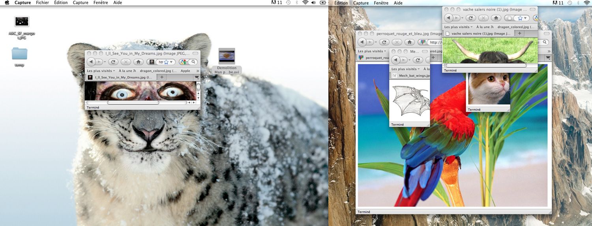Screen dimensions: 592x226
Task: Reload the I_ll_See_You_in_My_Dreams page
Action: coord(113,62)
